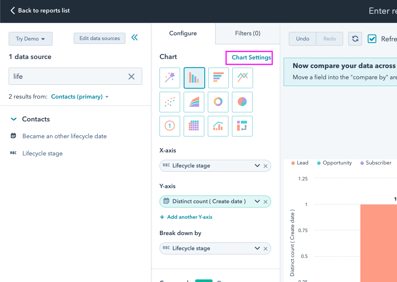This screenshot has height=282, width=397.
Task: Clear the life search field
Action: tap(131, 76)
